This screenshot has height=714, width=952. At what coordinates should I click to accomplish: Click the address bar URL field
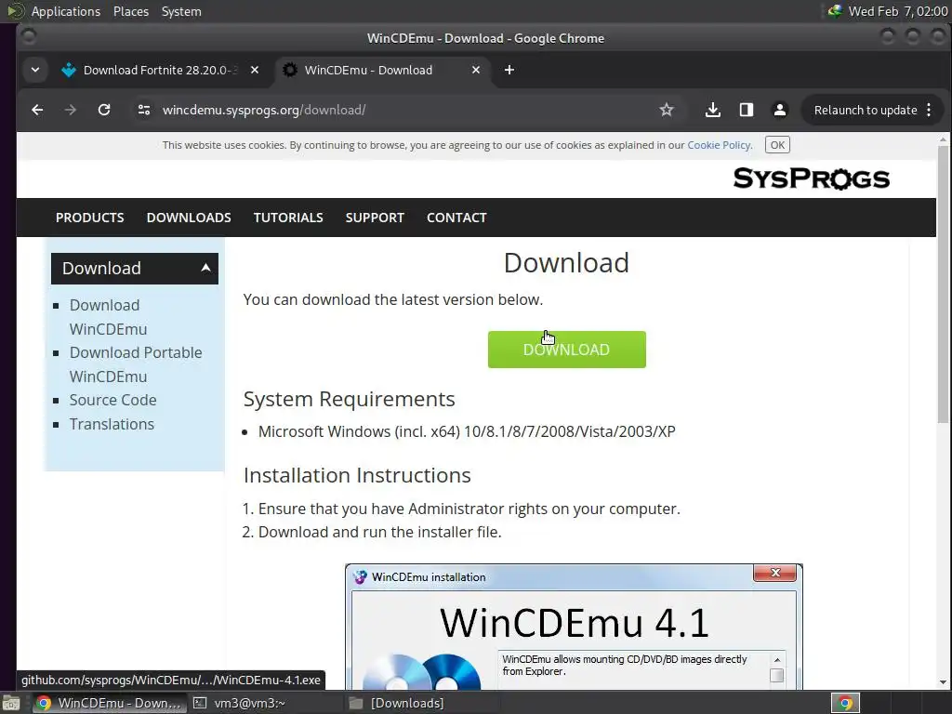pyautogui.click(x=401, y=110)
